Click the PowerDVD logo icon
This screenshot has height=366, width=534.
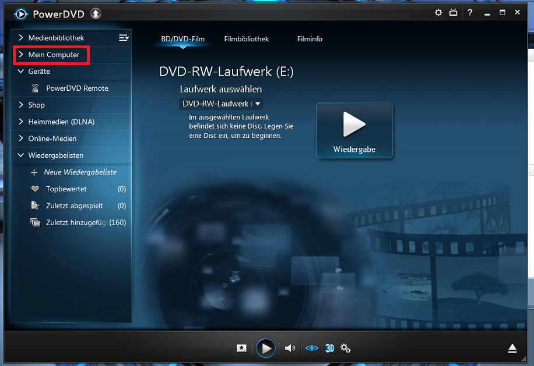(20, 14)
